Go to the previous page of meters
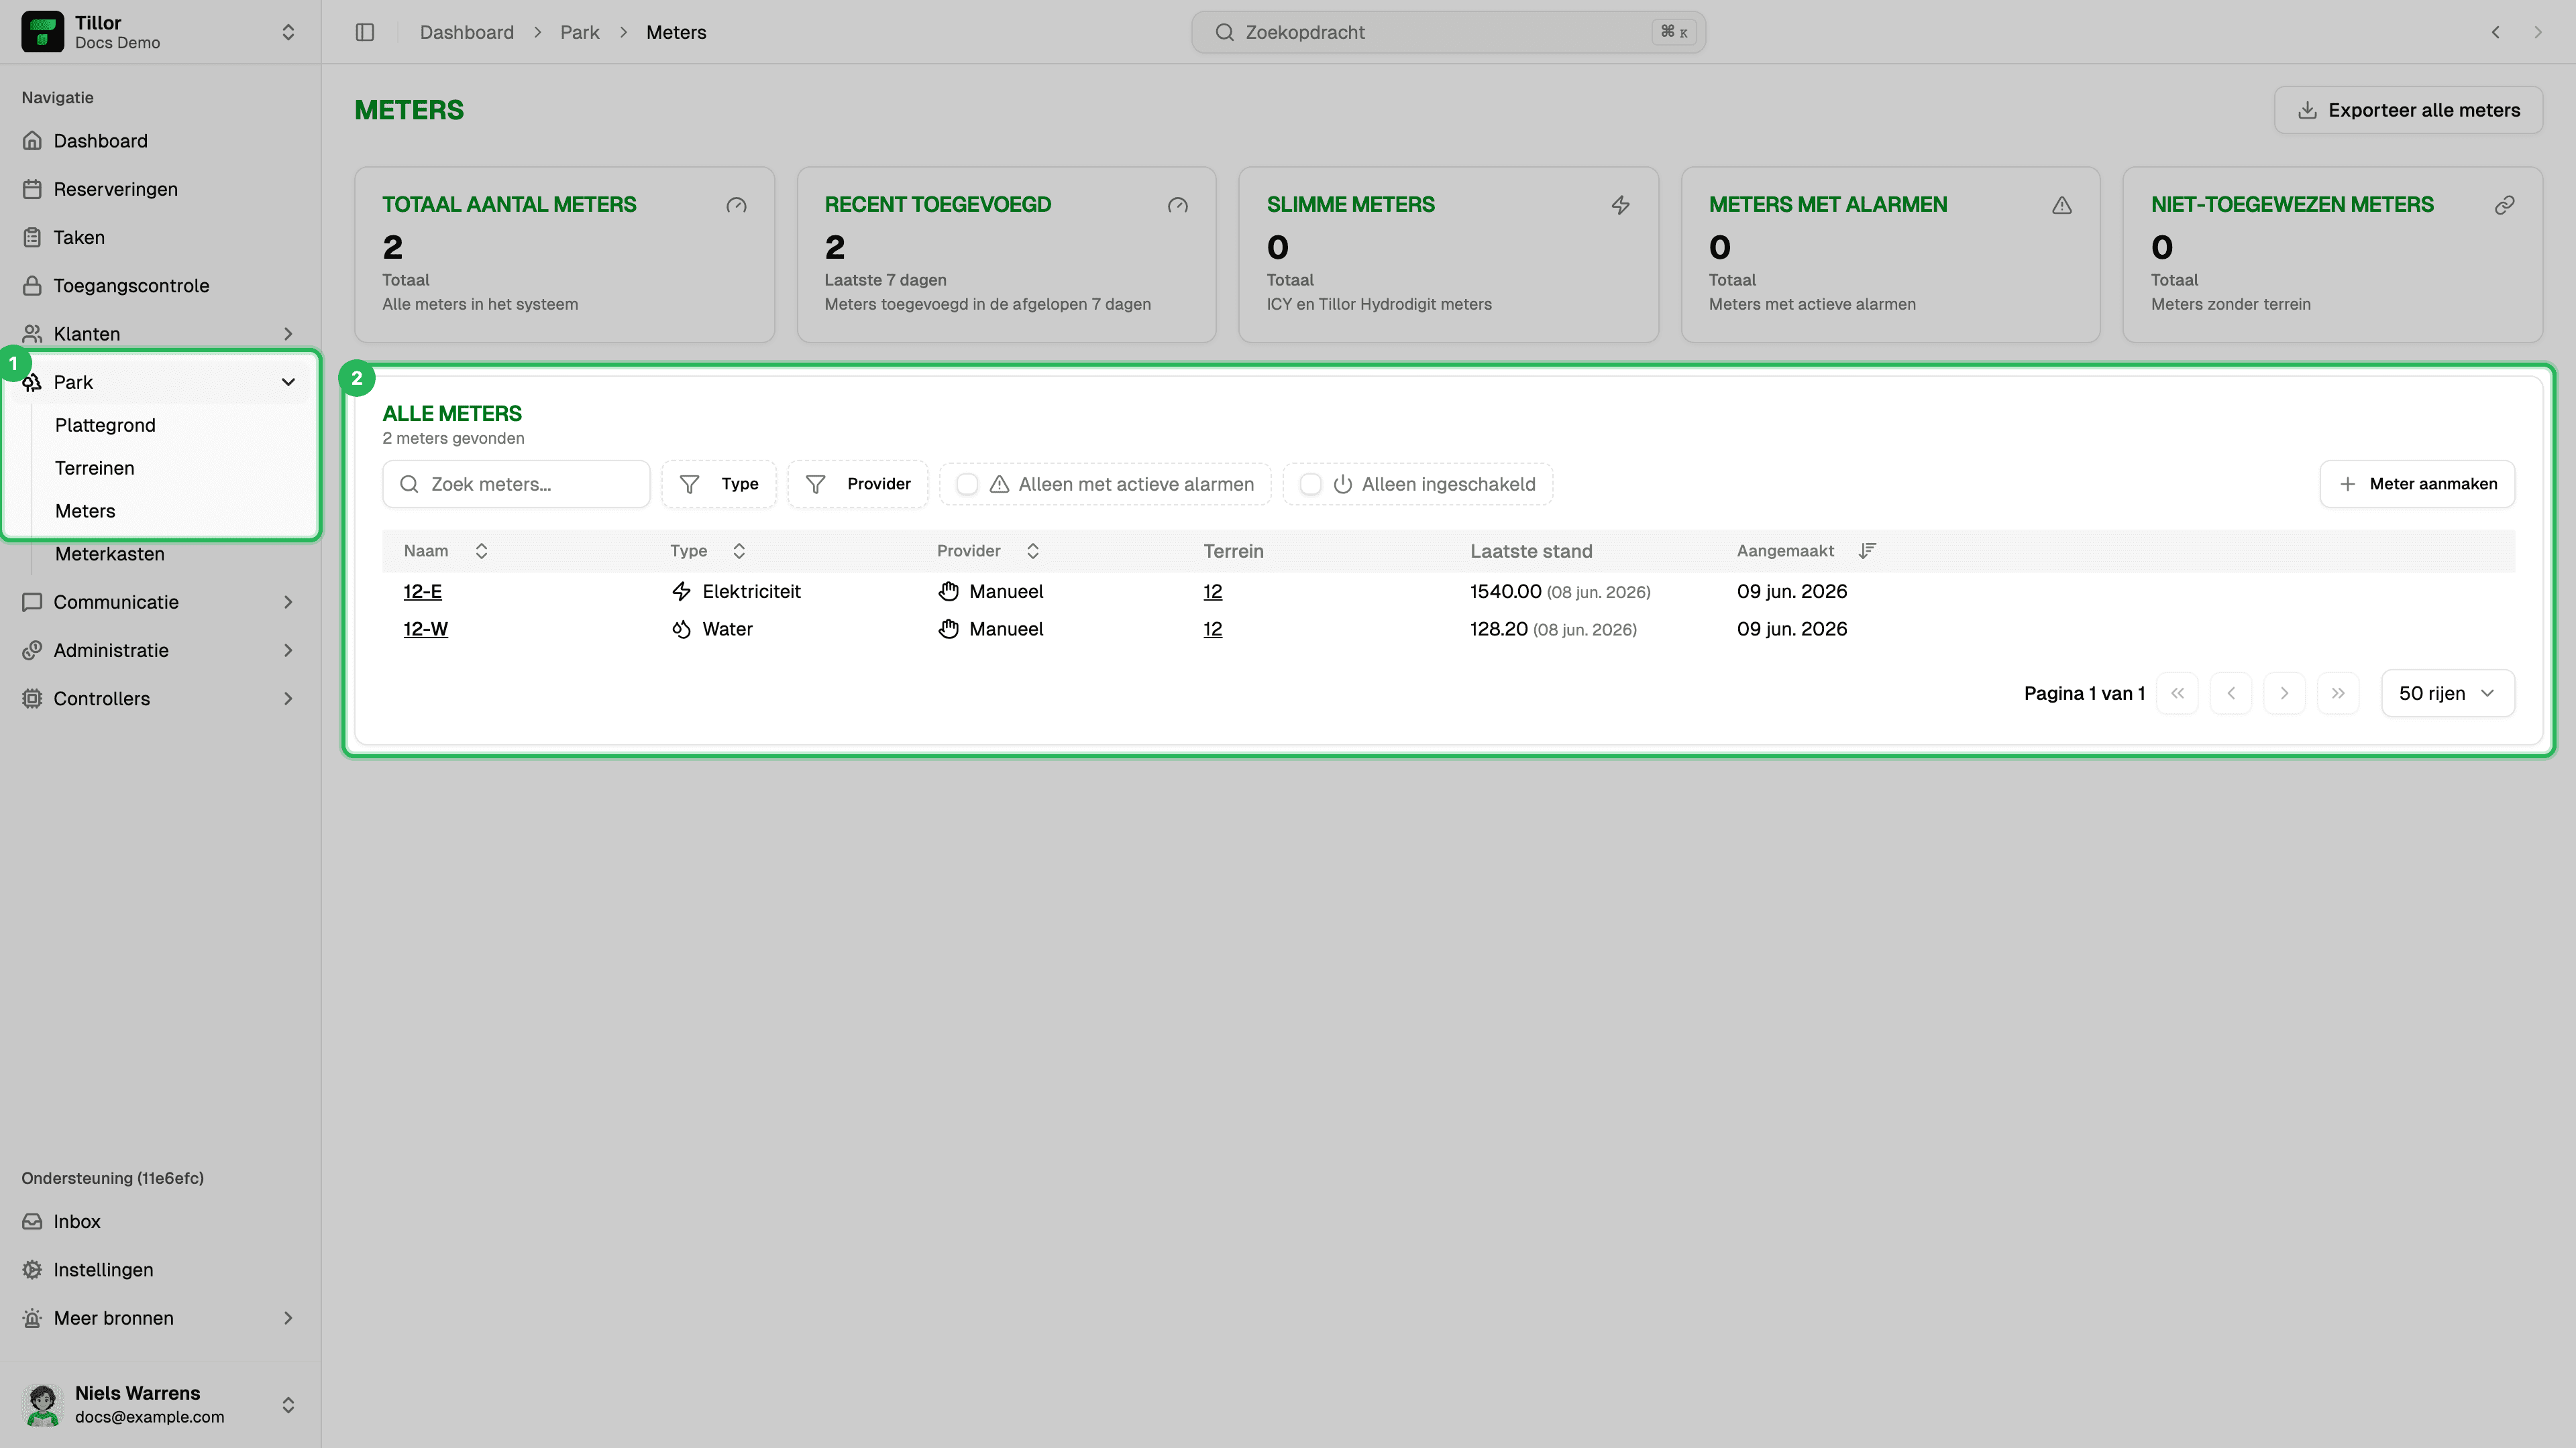Viewport: 2576px width, 1448px height. click(x=2231, y=694)
